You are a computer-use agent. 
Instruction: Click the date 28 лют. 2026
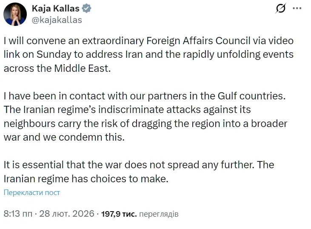[x=67, y=214]
